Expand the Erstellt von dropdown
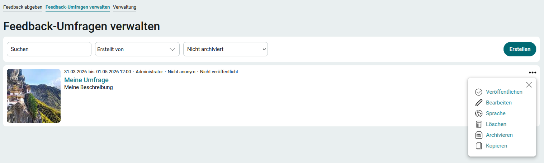Image resolution: width=544 pixels, height=163 pixels. pos(137,49)
